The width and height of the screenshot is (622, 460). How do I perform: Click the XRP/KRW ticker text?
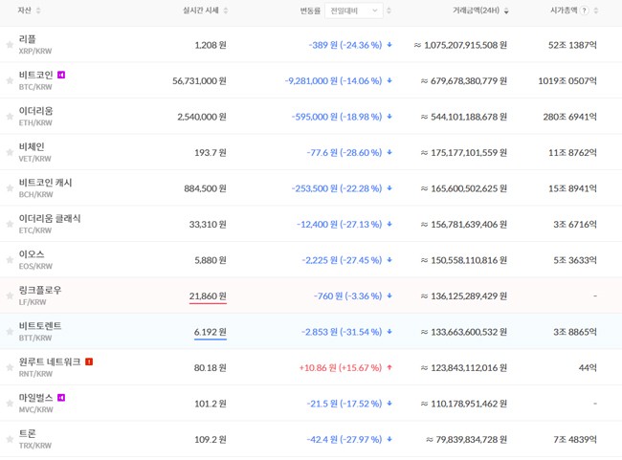click(x=35, y=51)
